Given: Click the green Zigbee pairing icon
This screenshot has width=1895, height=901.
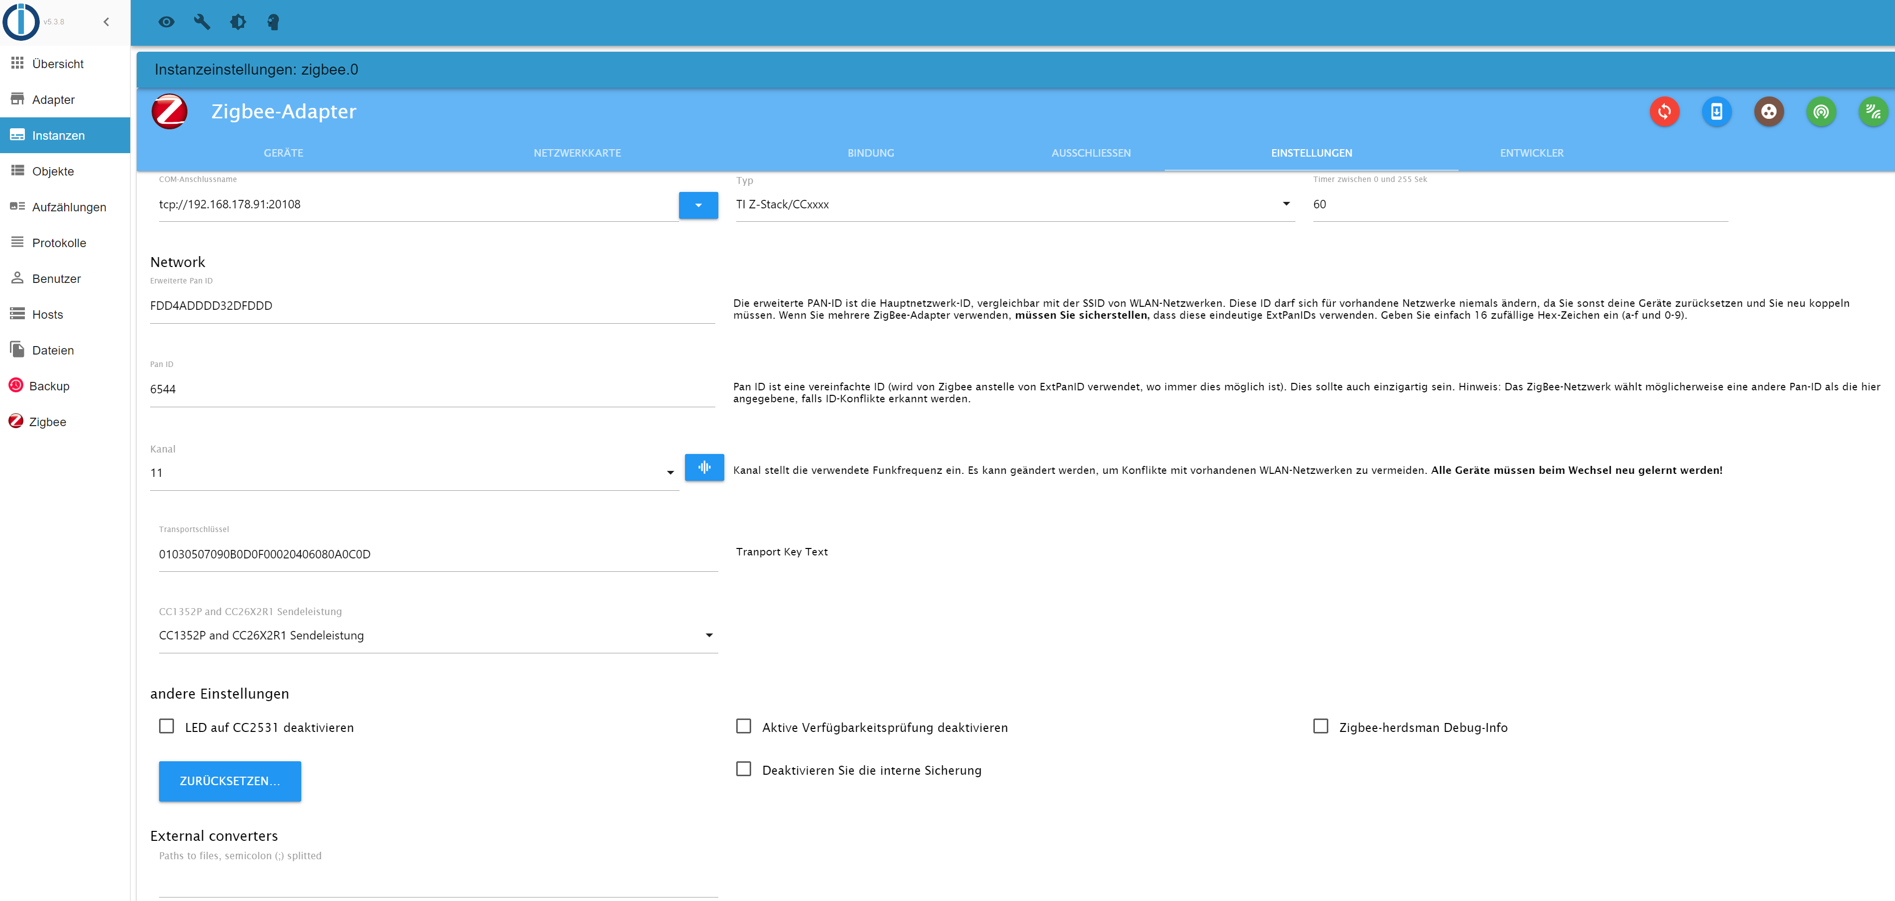Looking at the screenshot, I should click(1821, 112).
